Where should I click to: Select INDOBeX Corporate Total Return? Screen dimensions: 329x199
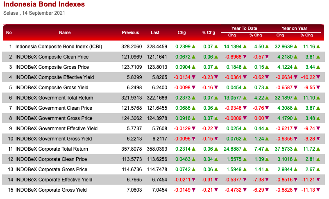click(52, 149)
